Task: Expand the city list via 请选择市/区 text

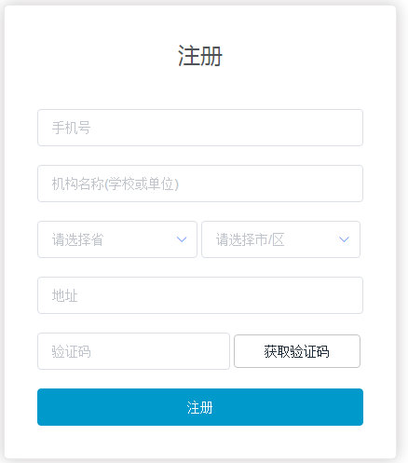Action: pos(250,239)
